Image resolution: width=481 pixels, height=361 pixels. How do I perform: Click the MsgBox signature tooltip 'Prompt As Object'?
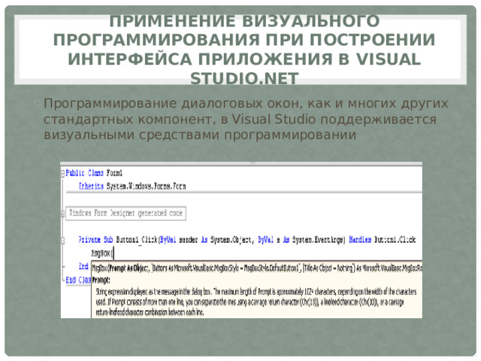click(x=129, y=268)
